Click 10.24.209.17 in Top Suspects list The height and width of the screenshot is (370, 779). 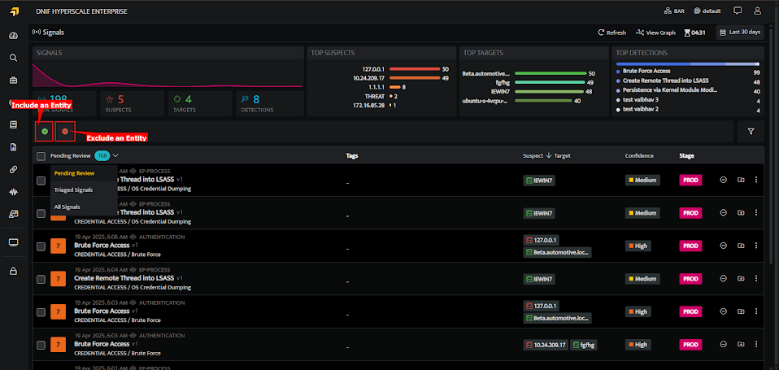pos(369,78)
